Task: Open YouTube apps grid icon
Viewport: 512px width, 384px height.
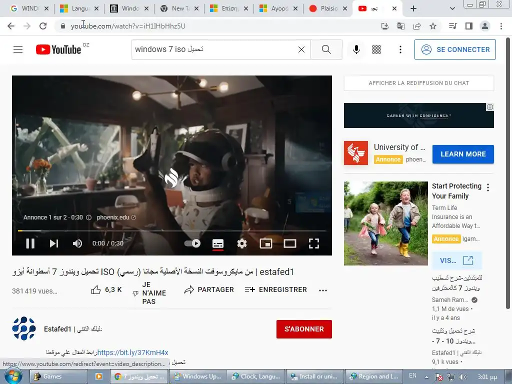Action: point(376,49)
